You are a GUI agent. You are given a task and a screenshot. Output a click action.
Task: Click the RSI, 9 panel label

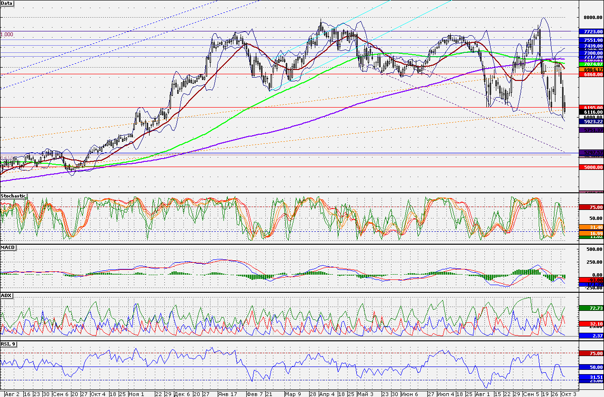click(x=9, y=344)
